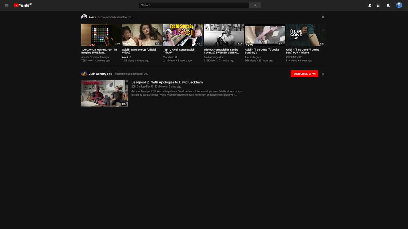
Task: Play the Deadpool 2 video thumbnail
Action: coord(105,93)
